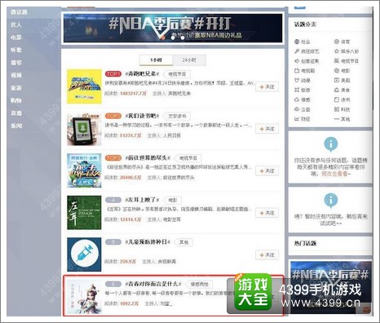
Task: Open the 创意征集 category icon
Action: tap(297, 61)
